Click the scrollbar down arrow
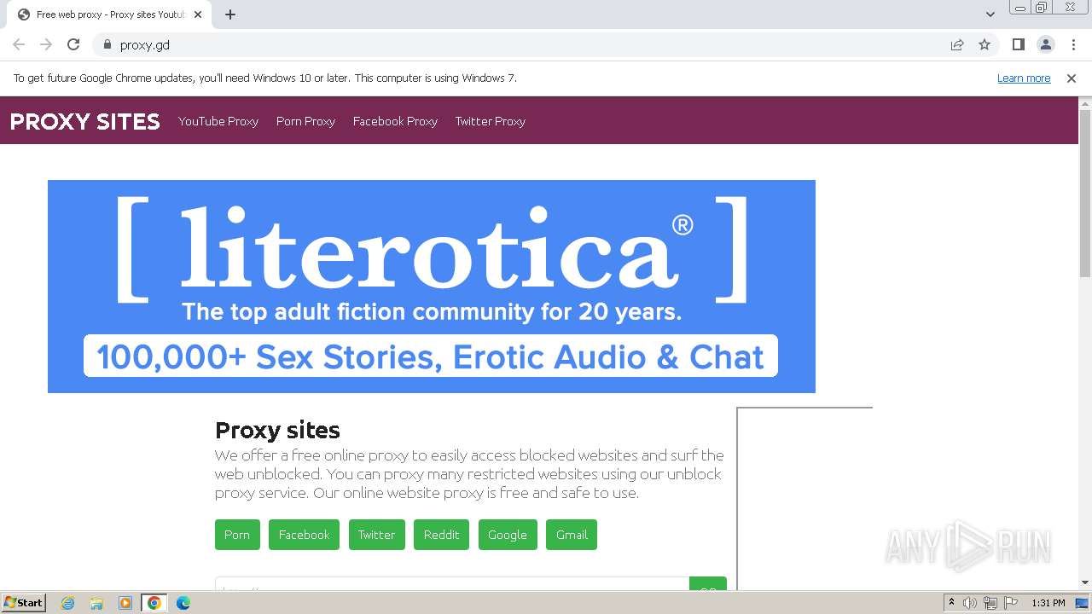The width and height of the screenshot is (1092, 614). click(x=1085, y=582)
